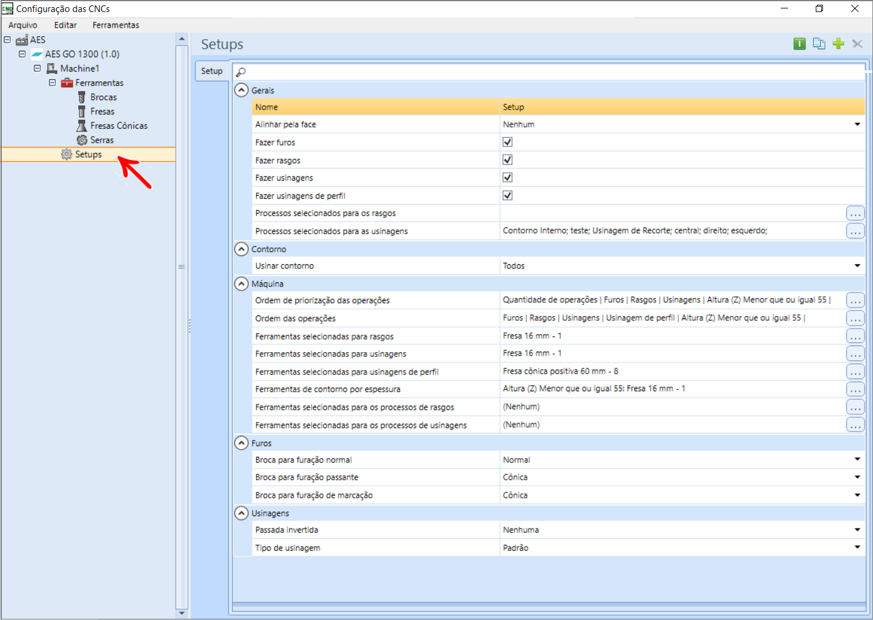This screenshot has height=620, width=873.
Task: Select the Machine1 tree item label
Action: coord(80,68)
